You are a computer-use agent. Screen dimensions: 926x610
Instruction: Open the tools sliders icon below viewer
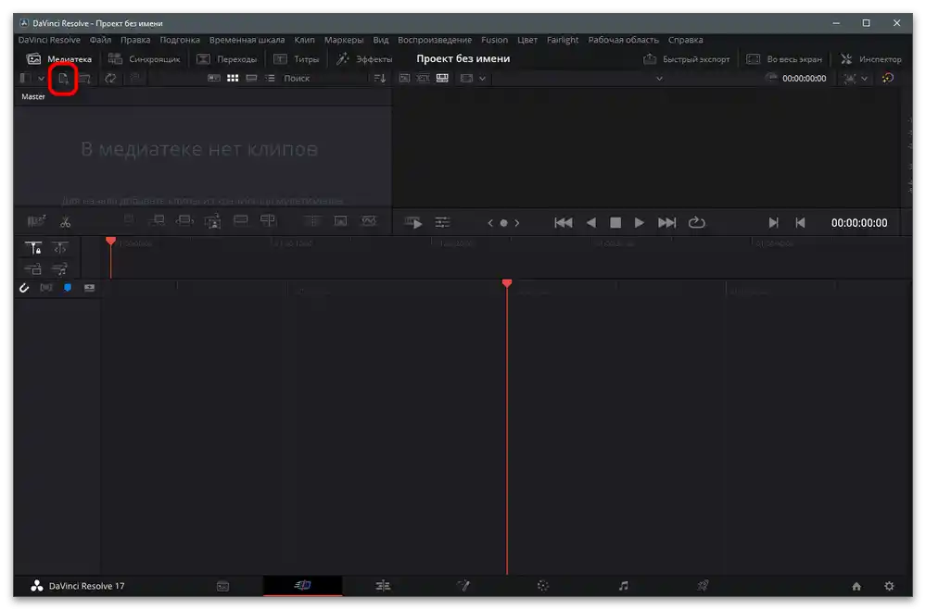pyautogui.click(x=442, y=222)
